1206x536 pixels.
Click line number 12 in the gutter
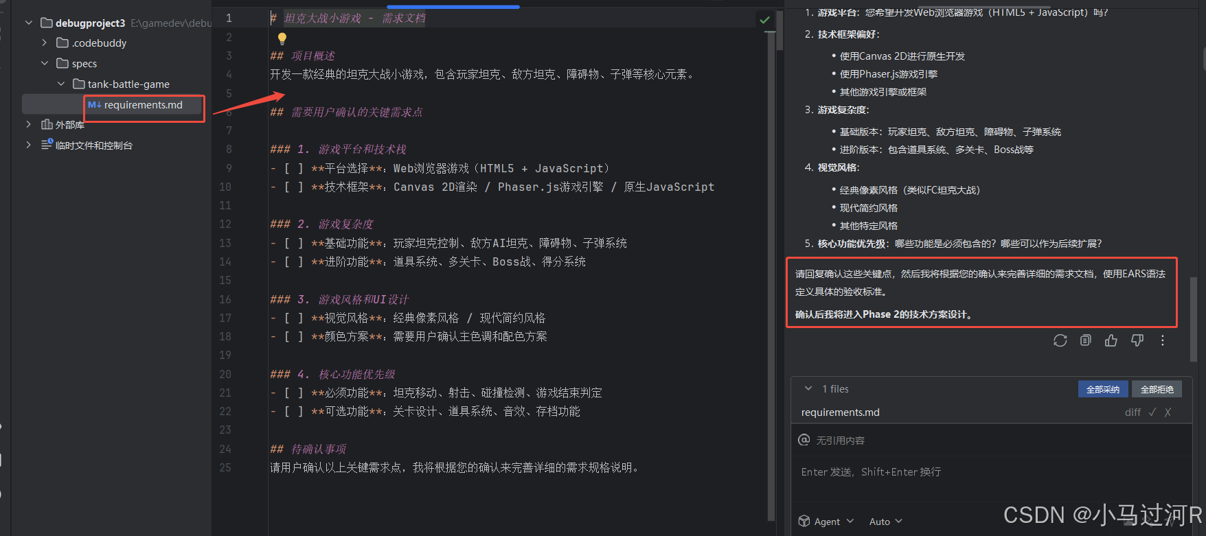point(225,224)
